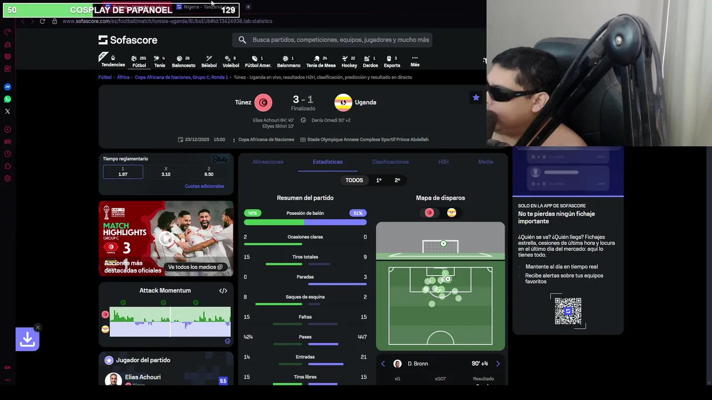Select the Tenis de Mesa sport icon
The height and width of the screenshot is (400, 712).
tap(321, 61)
